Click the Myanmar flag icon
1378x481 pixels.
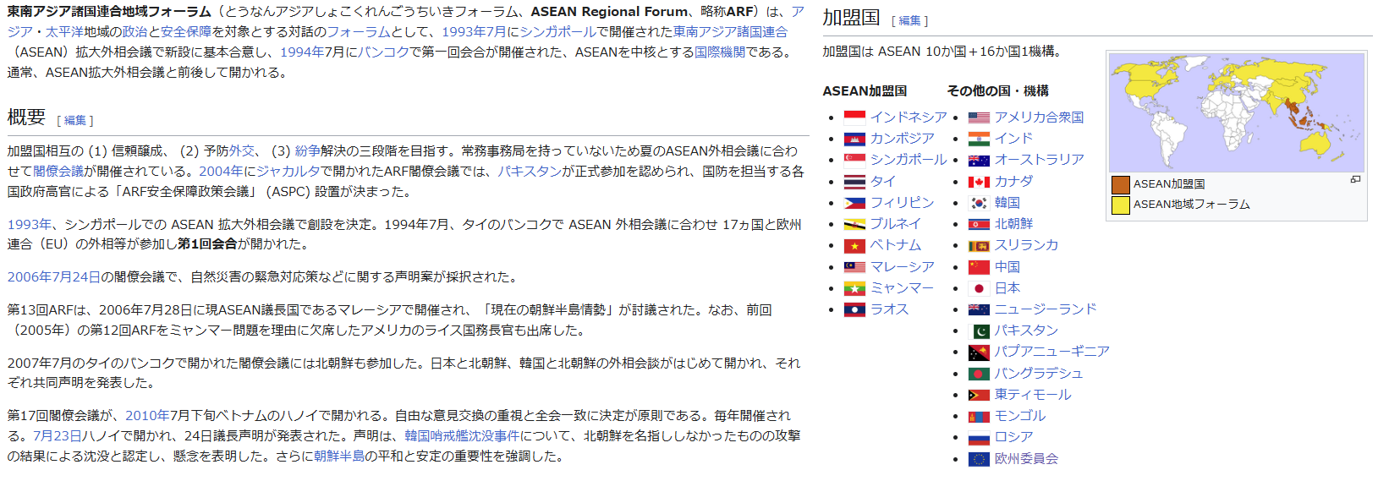(x=854, y=288)
